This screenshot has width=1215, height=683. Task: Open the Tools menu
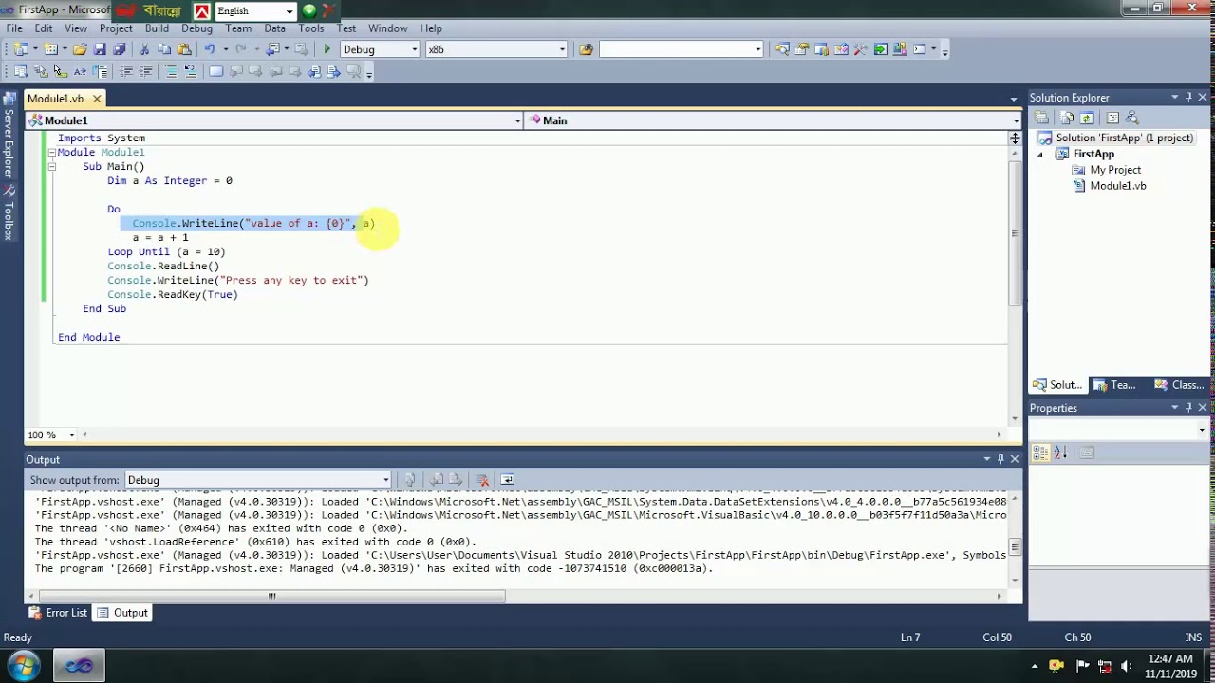click(x=311, y=28)
